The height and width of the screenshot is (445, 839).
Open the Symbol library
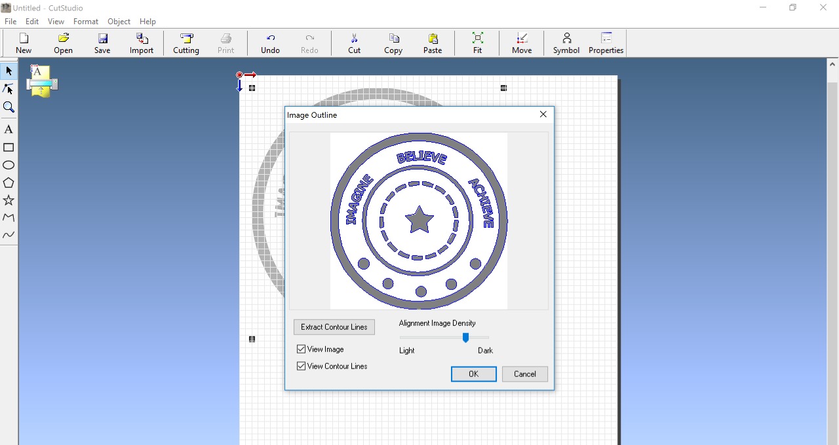566,44
